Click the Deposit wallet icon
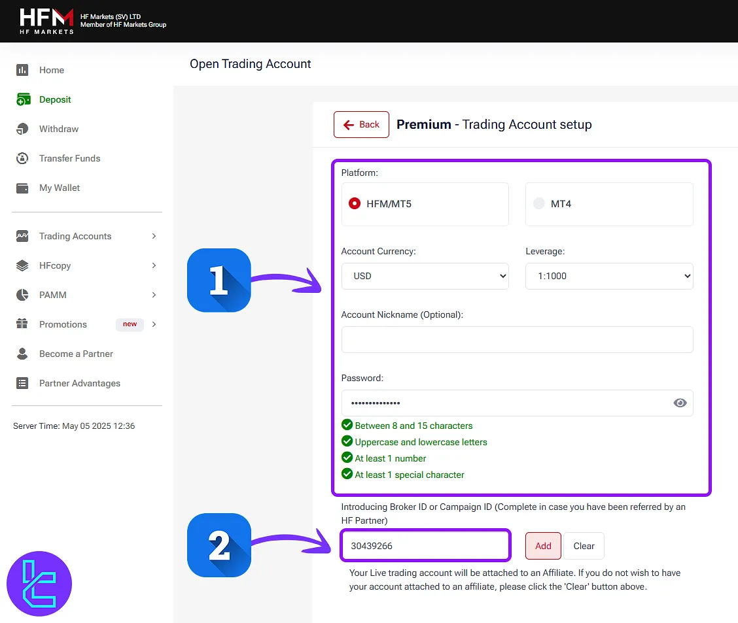The image size is (738, 623). pyautogui.click(x=23, y=99)
